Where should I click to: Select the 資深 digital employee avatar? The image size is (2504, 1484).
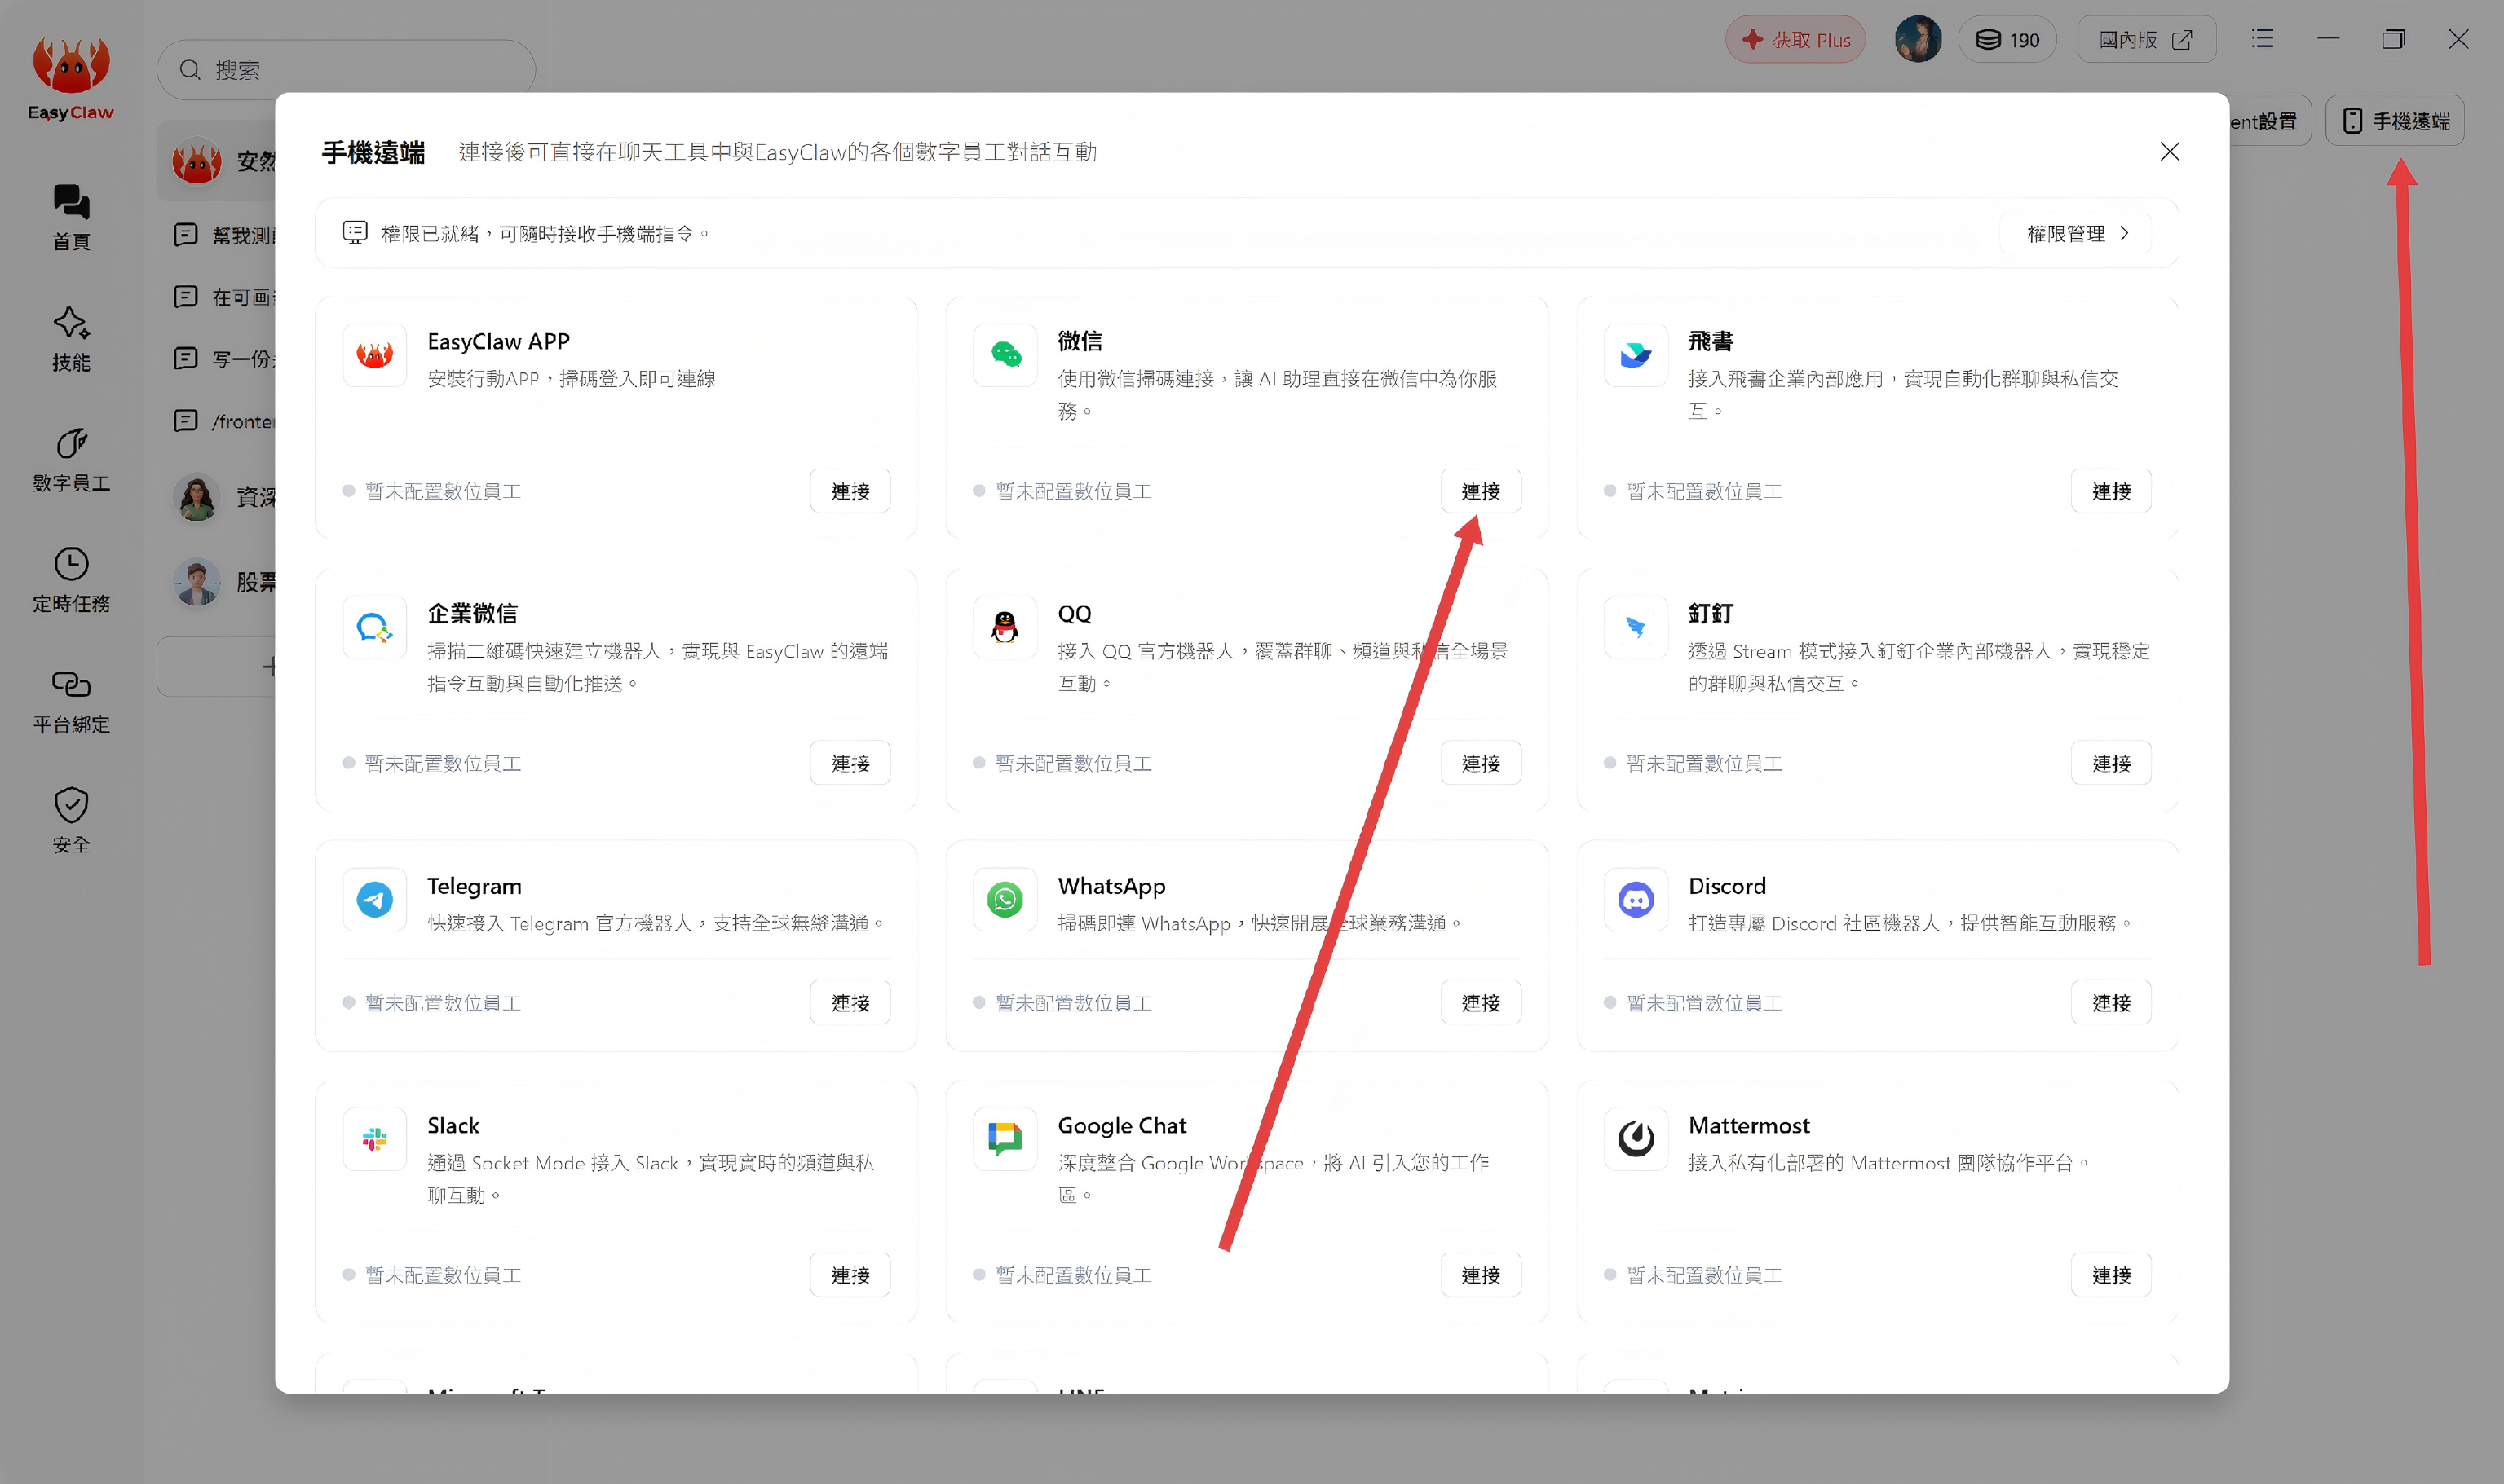click(196, 497)
